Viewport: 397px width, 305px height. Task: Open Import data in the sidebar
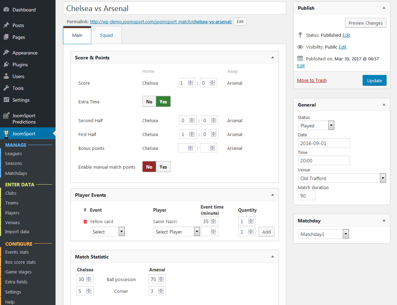pyautogui.click(x=17, y=231)
